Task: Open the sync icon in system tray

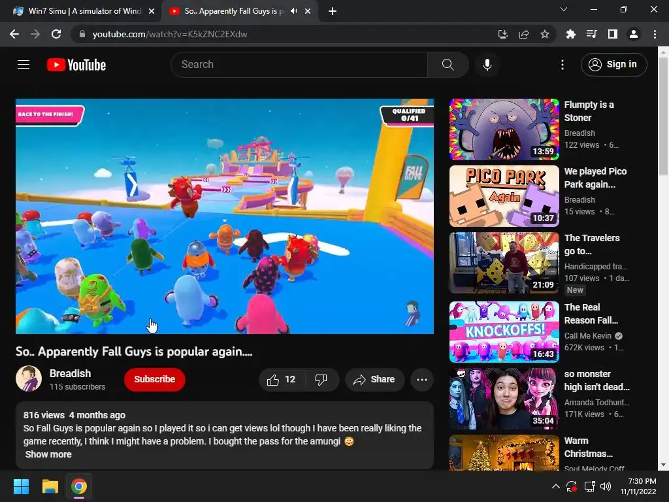Action: pyautogui.click(x=571, y=486)
